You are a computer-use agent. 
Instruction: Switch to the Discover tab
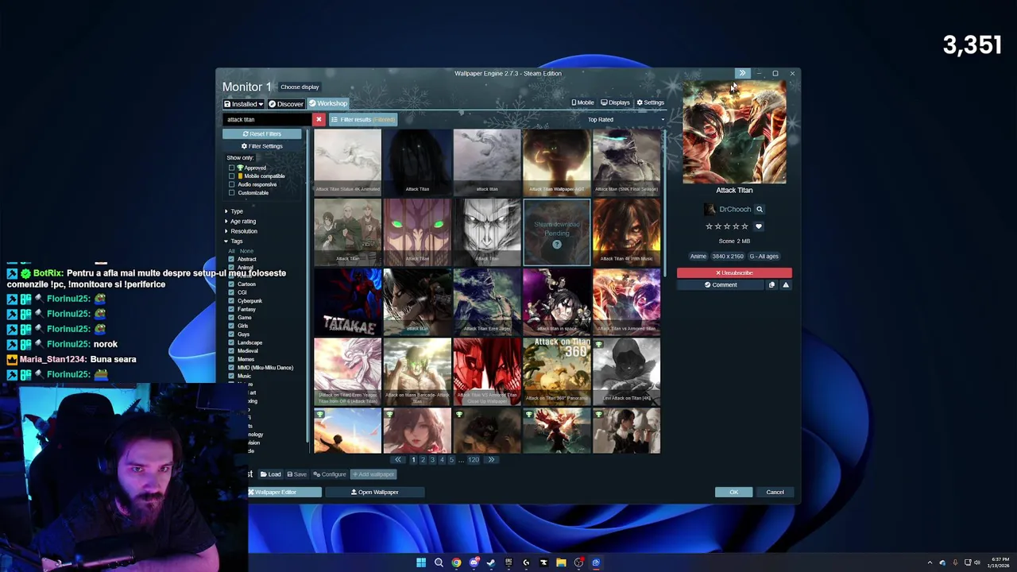286,104
